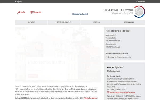This screenshot has height=100, width=160.
Task: Select the third slider pagination dot
Action: 90,78
